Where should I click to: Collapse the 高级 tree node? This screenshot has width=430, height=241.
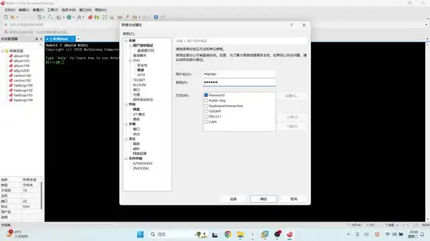point(126,139)
